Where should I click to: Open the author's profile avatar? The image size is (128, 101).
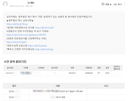[5, 4]
